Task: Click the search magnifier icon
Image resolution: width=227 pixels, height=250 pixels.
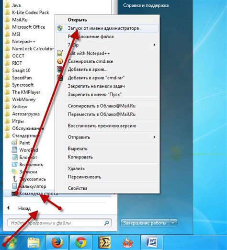Action: [107, 223]
